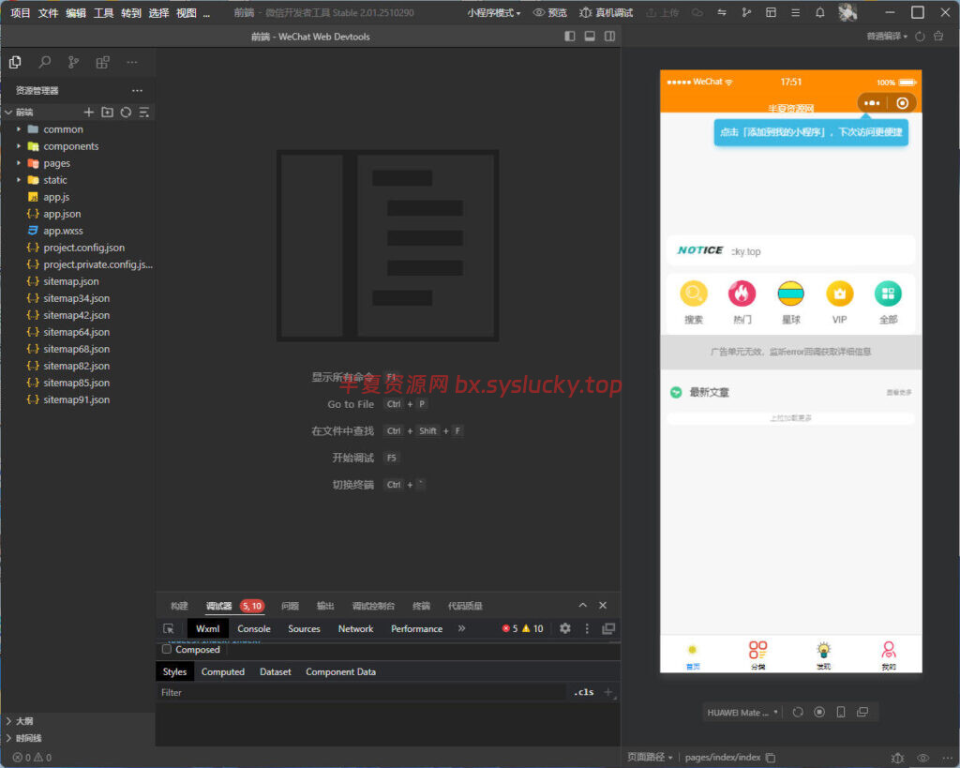Toggle the Composed checkbox
Viewport: 960px width, 768px height.
tap(167, 649)
